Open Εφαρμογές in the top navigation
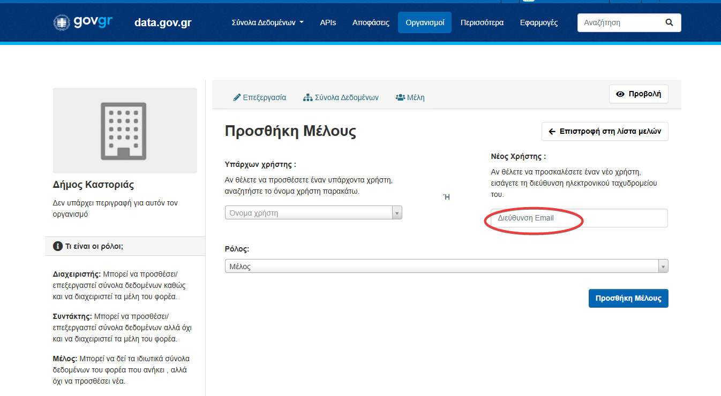Viewport: 721px width, 396px height. 538,23
